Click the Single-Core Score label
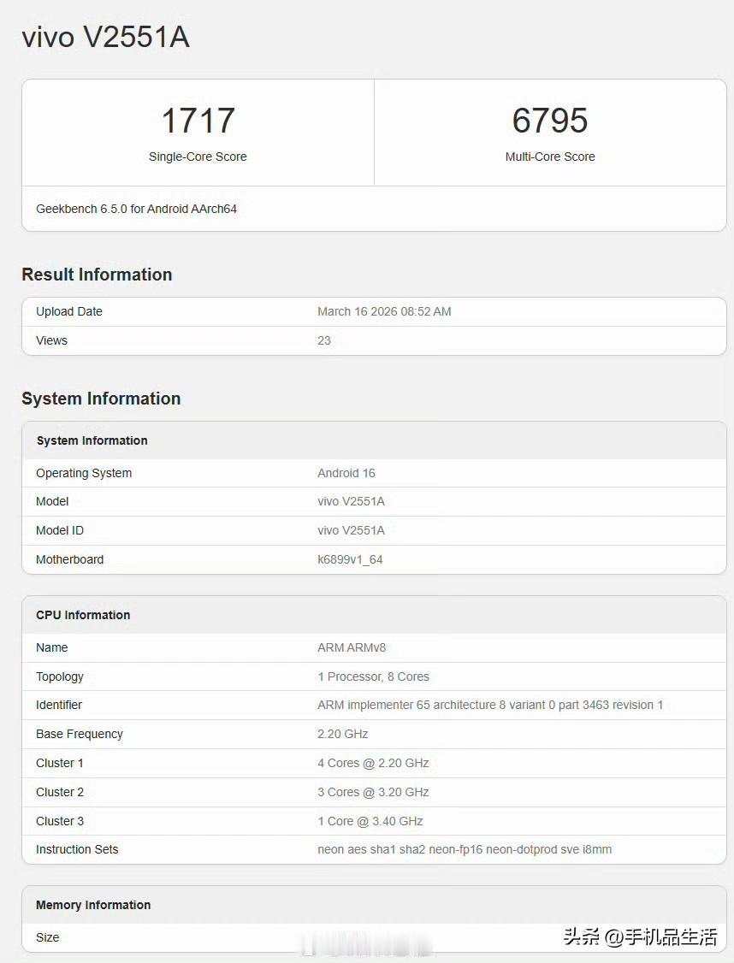Viewport: 734px width, 963px height. click(x=198, y=157)
